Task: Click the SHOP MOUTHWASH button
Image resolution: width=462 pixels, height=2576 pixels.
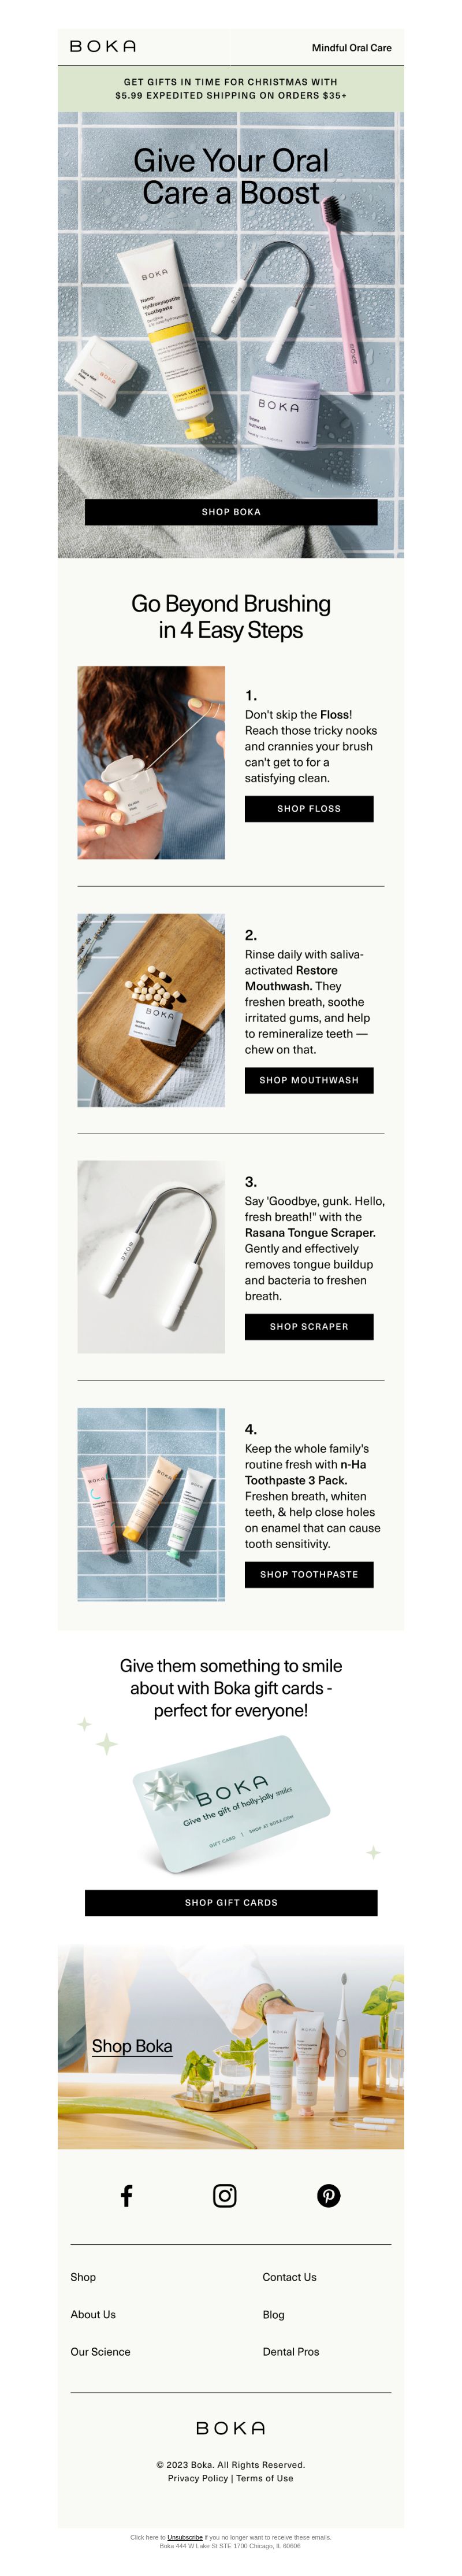Action: coord(309,1080)
